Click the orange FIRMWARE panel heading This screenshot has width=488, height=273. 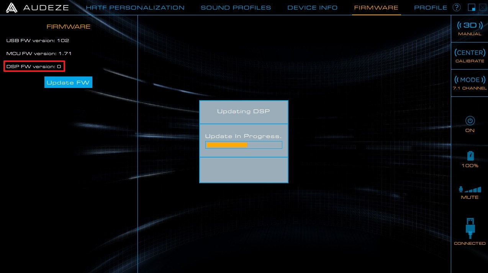[x=69, y=27]
